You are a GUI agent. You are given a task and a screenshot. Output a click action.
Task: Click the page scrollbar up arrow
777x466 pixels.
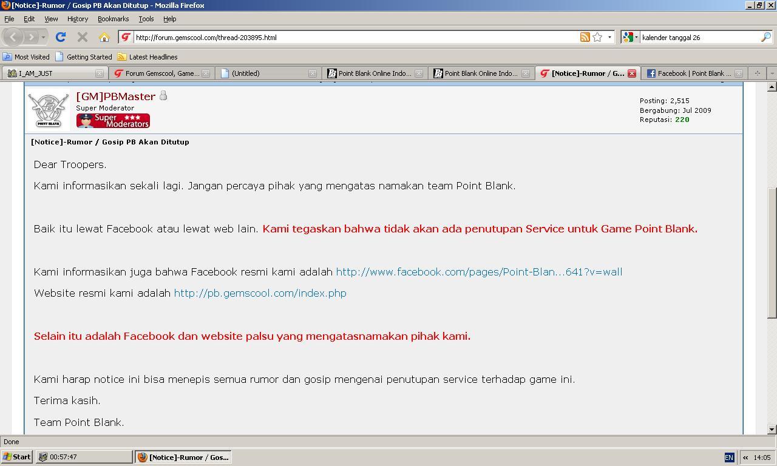coord(772,87)
